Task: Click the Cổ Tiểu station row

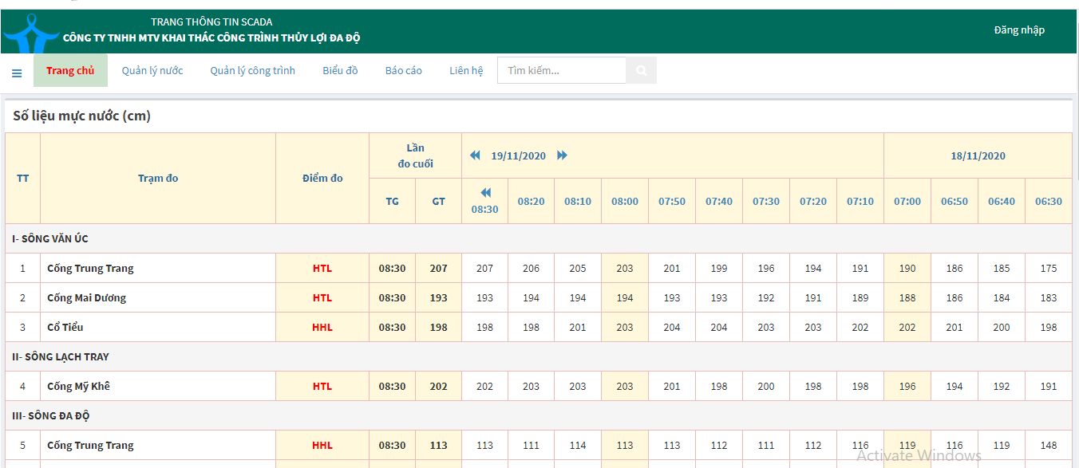Action: point(65,328)
